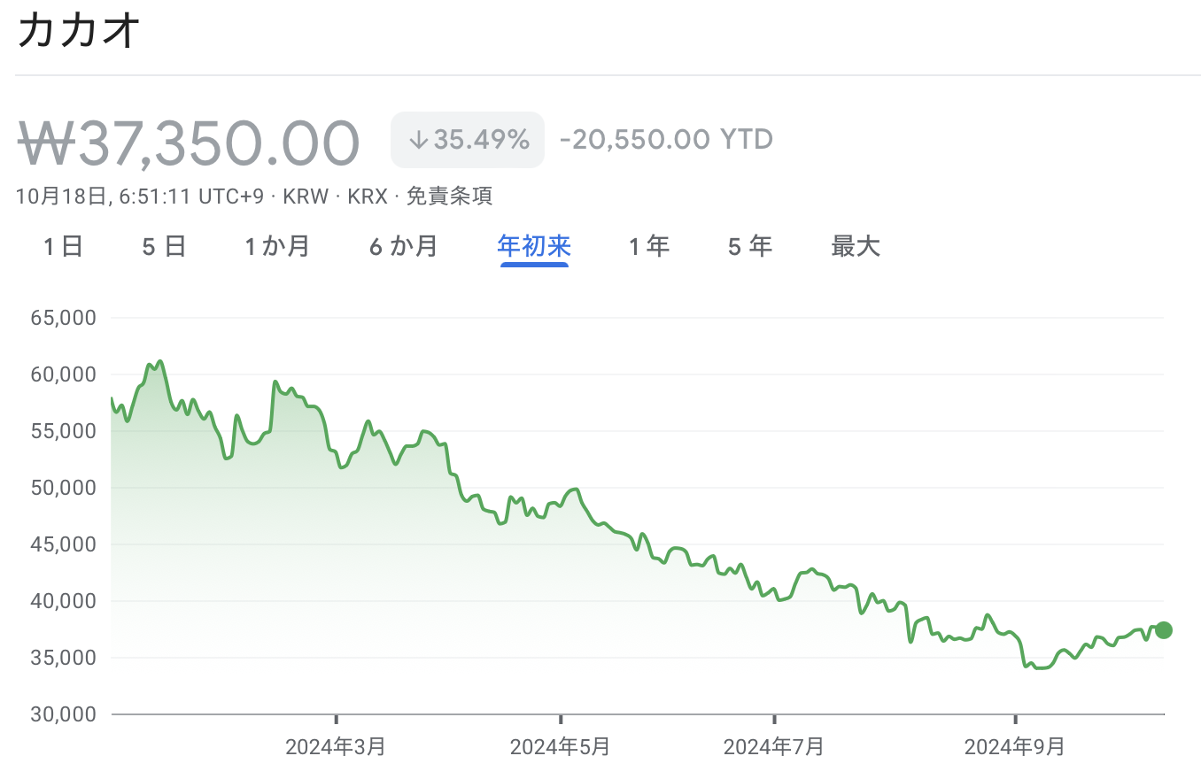Image resolution: width=1201 pixels, height=779 pixels.
Task: Click the 2024年7月 axis label
Action: coord(774,747)
